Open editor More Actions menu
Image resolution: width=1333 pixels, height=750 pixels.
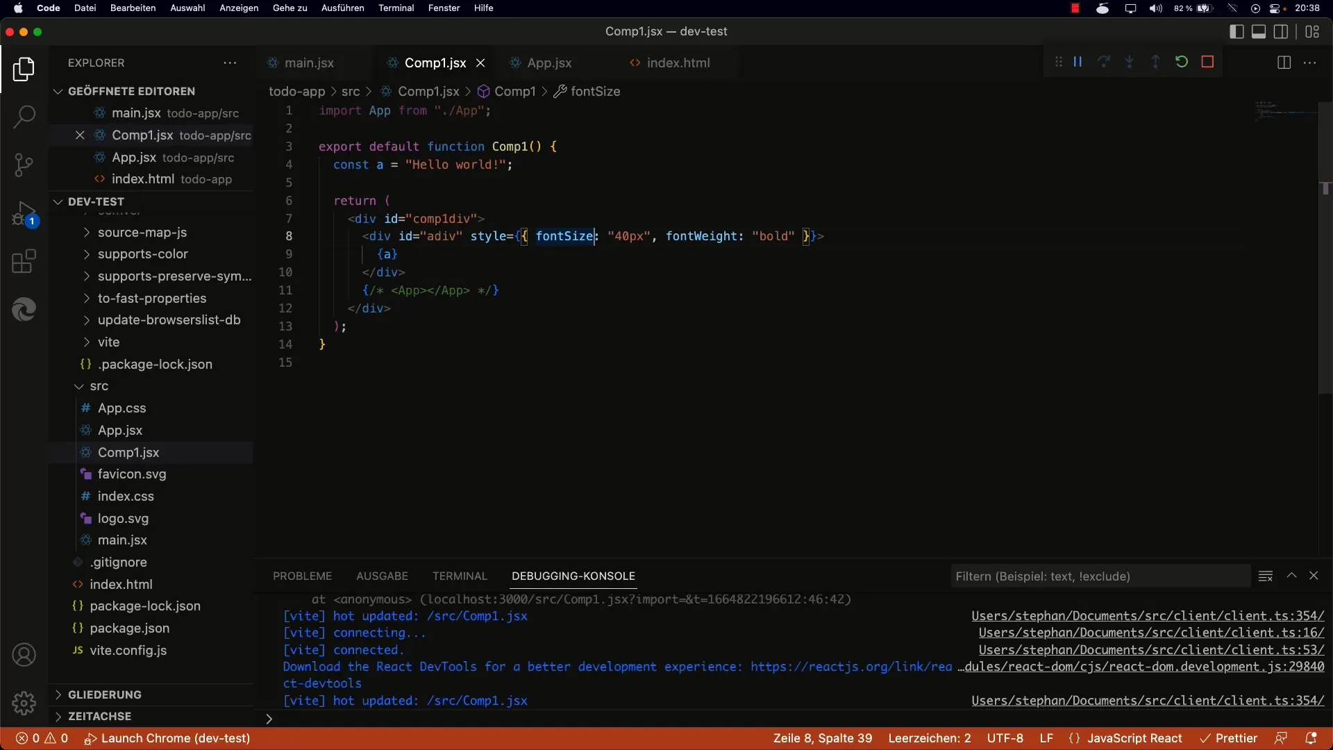(1310, 62)
